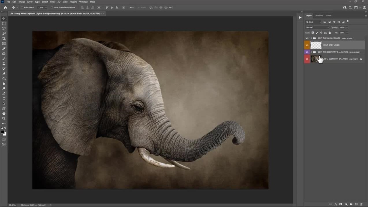
Task: Click the play button beside Layers panel
Action: click(x=300, y=18)
